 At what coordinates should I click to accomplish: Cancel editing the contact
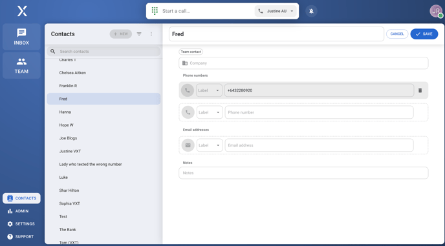397,34
